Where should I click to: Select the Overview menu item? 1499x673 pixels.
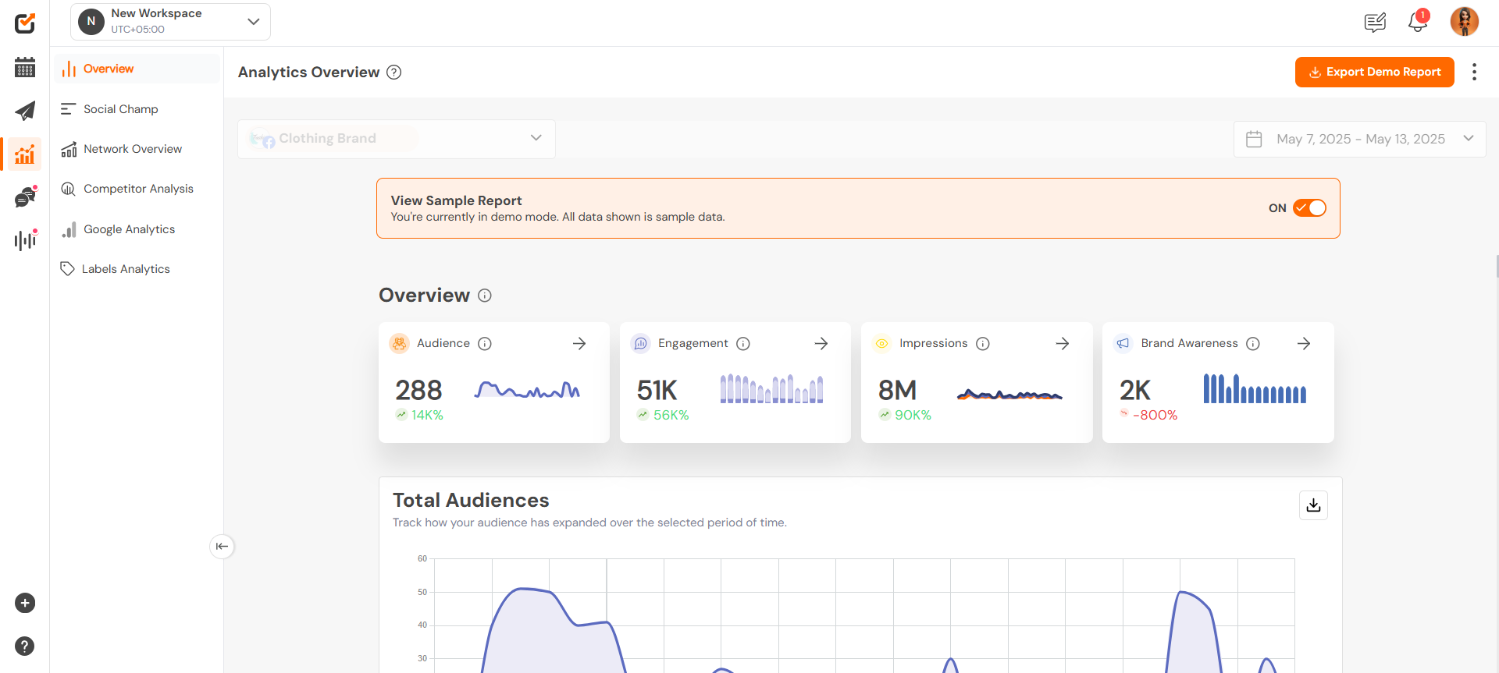coord(137,69)
